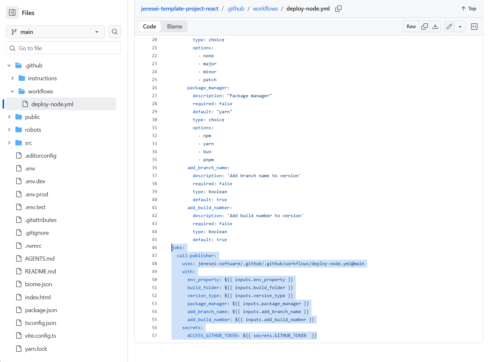Switch to the Blame tab

point(175,27)
